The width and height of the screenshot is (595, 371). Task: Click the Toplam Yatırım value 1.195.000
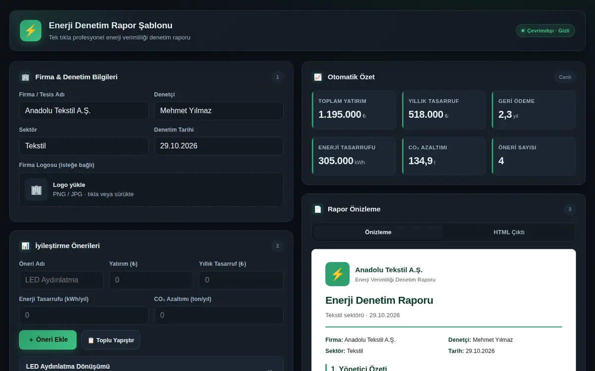point(340,115)
